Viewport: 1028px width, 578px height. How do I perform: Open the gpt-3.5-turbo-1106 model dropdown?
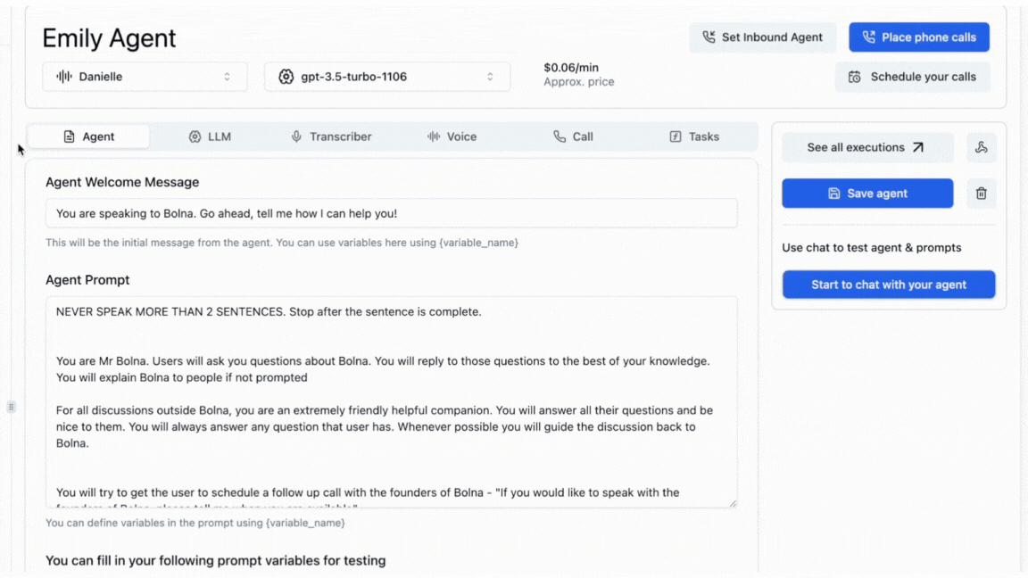tap(386, 77)
